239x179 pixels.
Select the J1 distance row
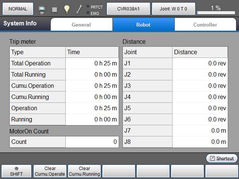click(175, 64)
